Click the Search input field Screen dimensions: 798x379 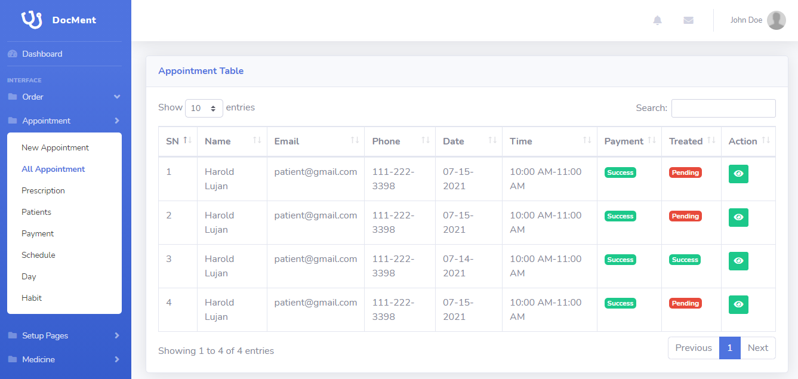(723, 108)
